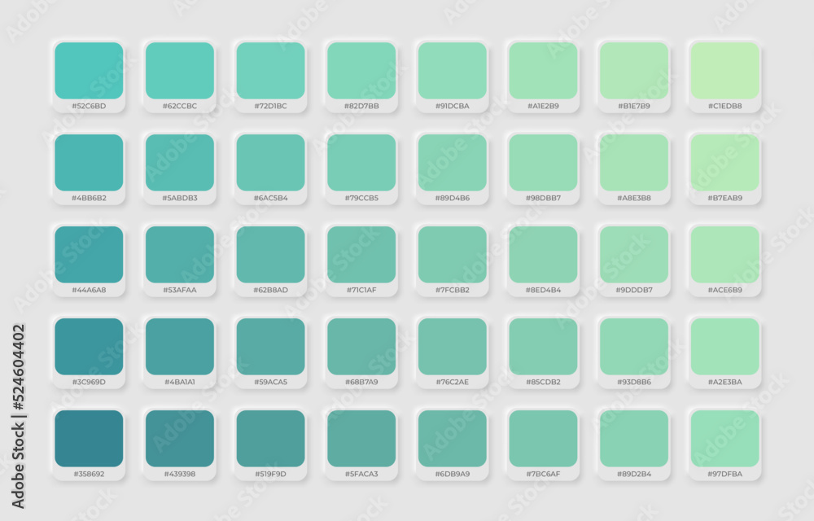Select the #44A6A8 color swatch
Image resolution: width=814 pixels, height=521 pixels.
89,254
